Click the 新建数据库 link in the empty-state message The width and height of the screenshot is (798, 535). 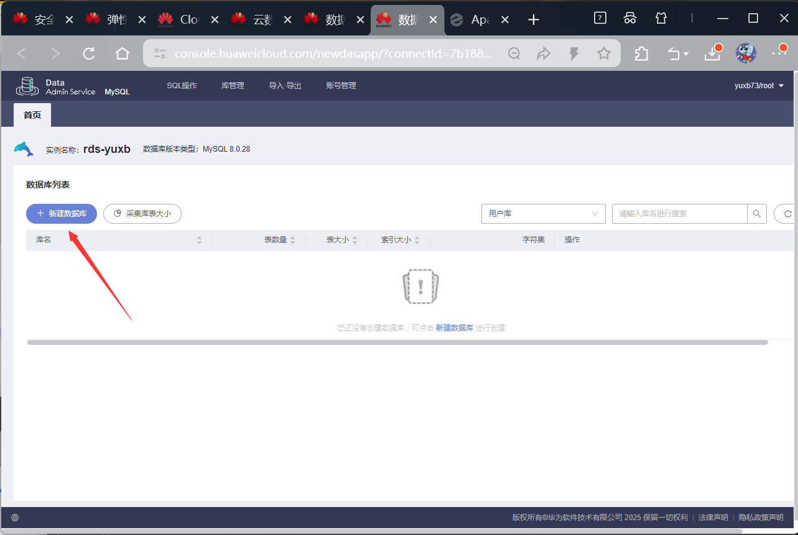point(455,328)
